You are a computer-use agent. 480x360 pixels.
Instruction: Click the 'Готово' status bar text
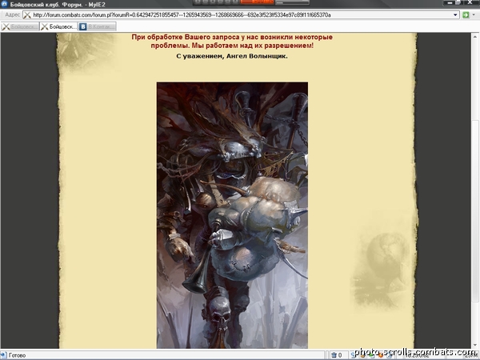17,355
